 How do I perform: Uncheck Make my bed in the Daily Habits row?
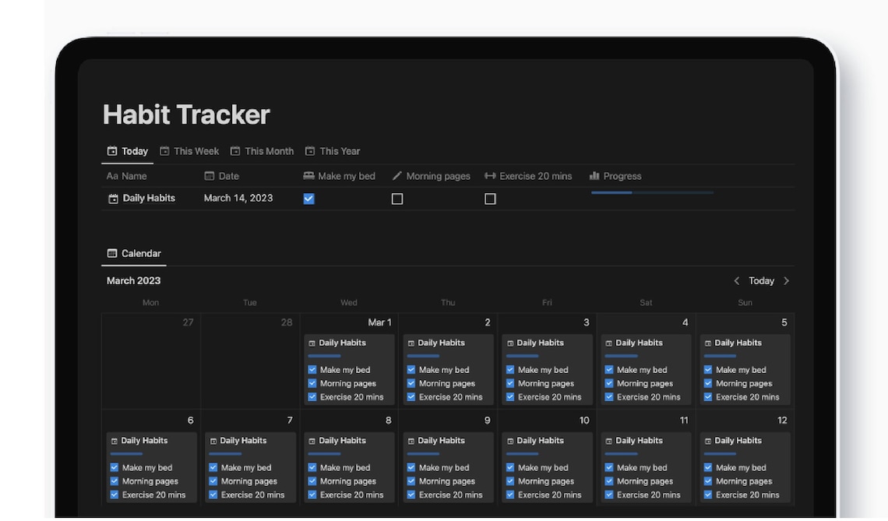tap(308, 199)
